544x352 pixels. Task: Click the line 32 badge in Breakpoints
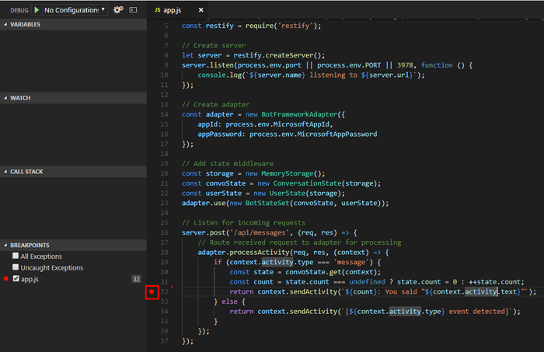tap(136, 278)
